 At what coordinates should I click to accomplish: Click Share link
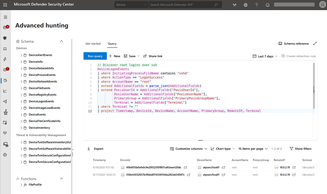[153, 56]
